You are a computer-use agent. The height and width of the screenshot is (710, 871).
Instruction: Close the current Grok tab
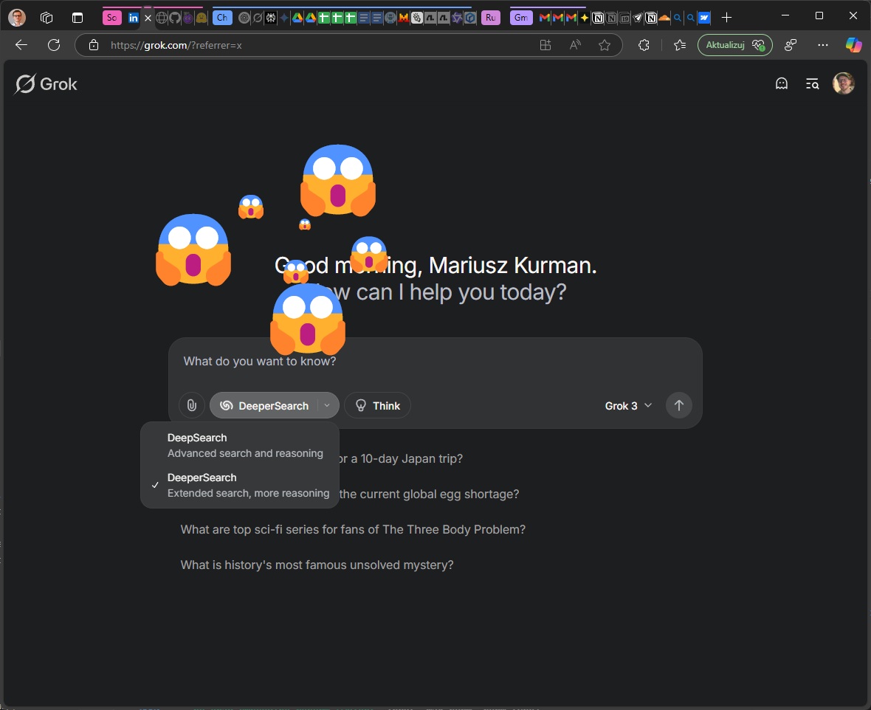coord(148,18)
